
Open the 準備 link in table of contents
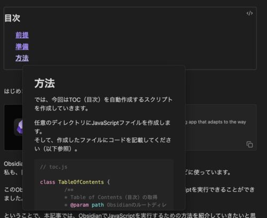tap(22, 46)
